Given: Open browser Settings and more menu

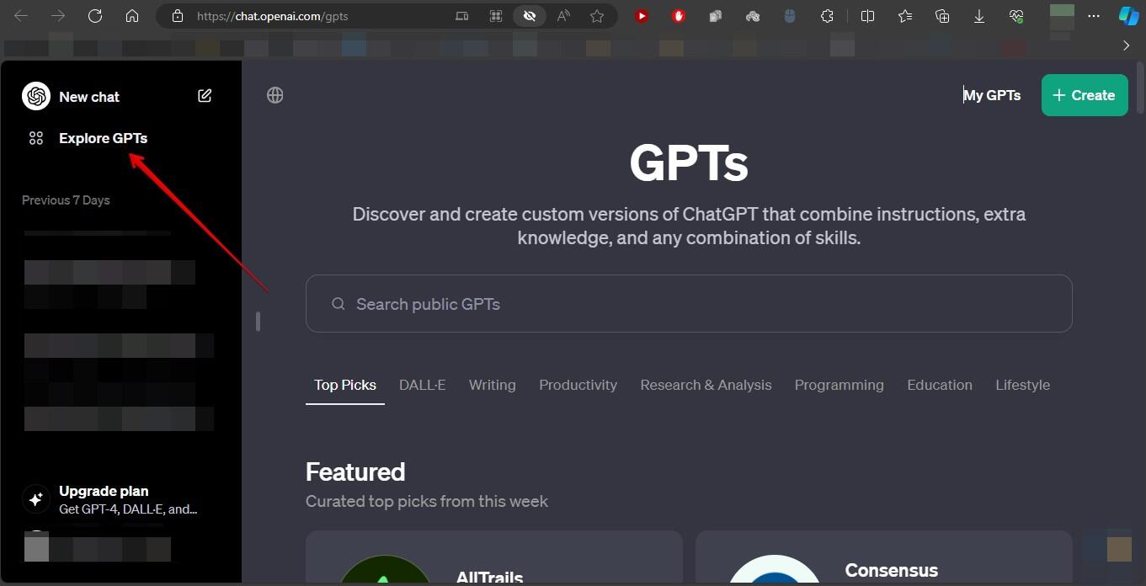Looking at the screenshot, I should [1094, 16].
